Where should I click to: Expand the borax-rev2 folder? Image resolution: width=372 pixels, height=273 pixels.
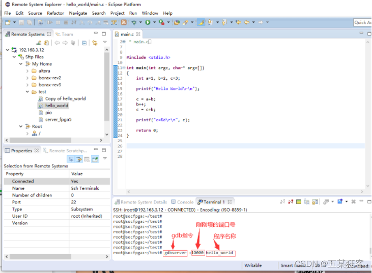click(27, 78)
